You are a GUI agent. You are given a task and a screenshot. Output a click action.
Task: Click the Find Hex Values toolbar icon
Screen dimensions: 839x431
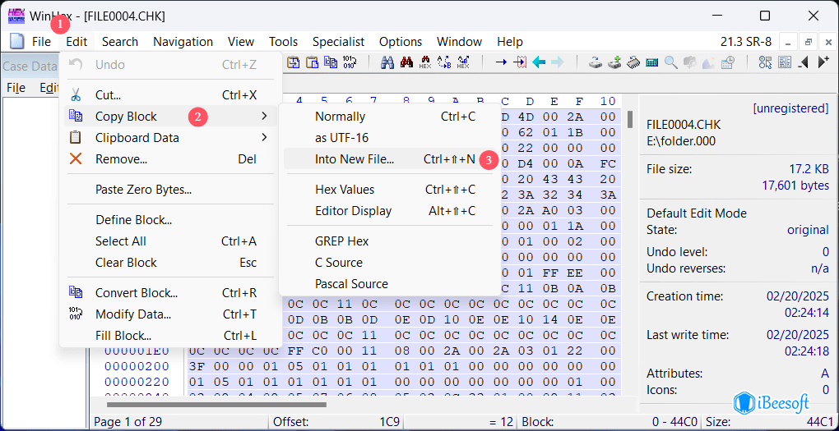point(425,62)
